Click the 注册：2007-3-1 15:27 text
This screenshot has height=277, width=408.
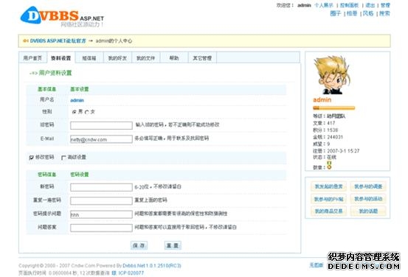(x=336, y=151)
